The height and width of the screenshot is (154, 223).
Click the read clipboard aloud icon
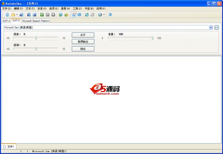(61, 15)
